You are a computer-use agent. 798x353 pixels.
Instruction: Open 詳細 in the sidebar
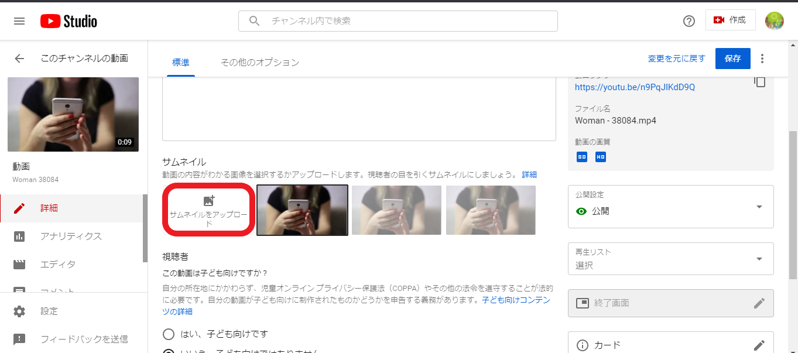click(71, 208)
